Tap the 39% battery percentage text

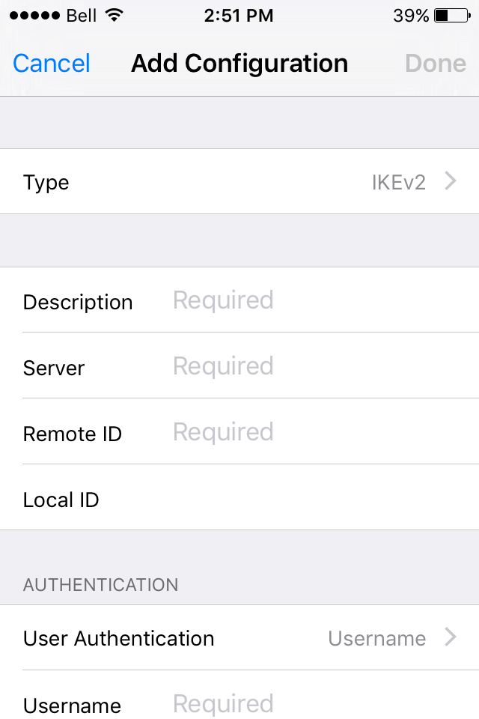click(x=411, y=16)
